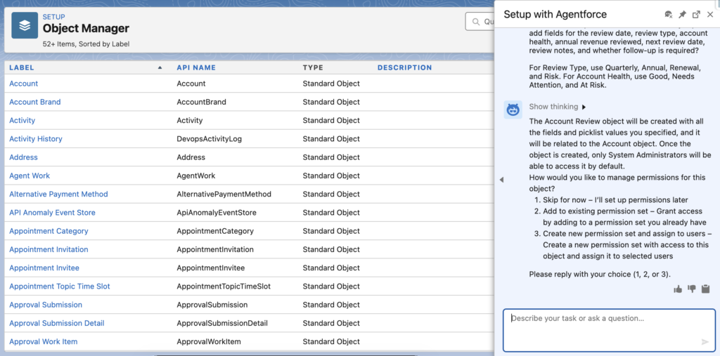
Task: Click the AppointmentInvitation API name cell
Action: [215, 249]
